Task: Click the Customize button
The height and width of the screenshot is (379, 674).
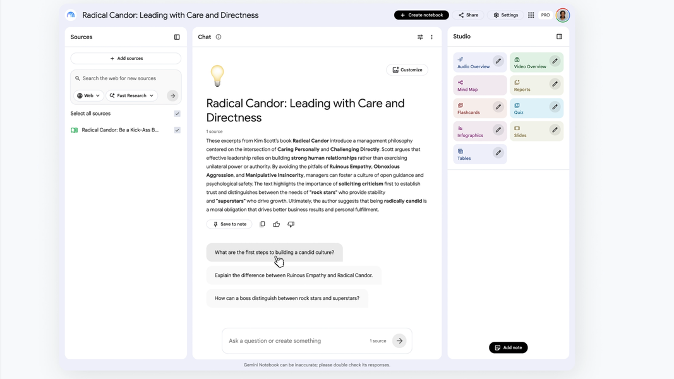Action: click(x=407, y=69)
